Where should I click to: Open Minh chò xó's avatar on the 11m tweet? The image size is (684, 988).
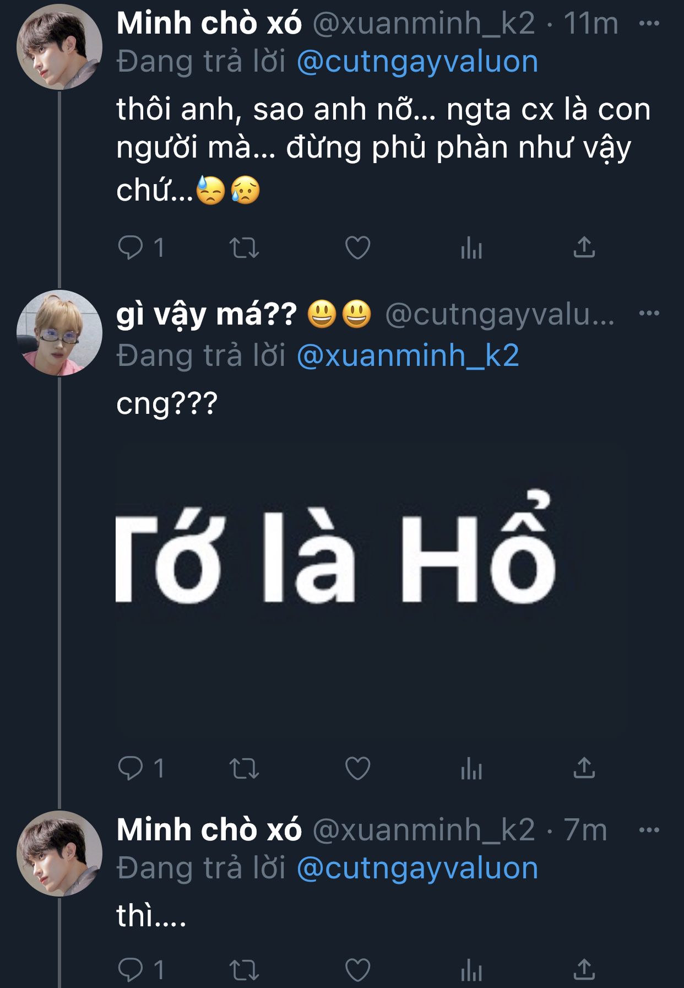[x=59, y=47]
